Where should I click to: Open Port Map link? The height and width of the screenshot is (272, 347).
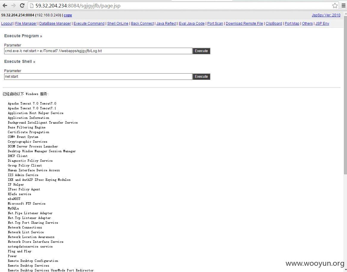tap(292, 24)
